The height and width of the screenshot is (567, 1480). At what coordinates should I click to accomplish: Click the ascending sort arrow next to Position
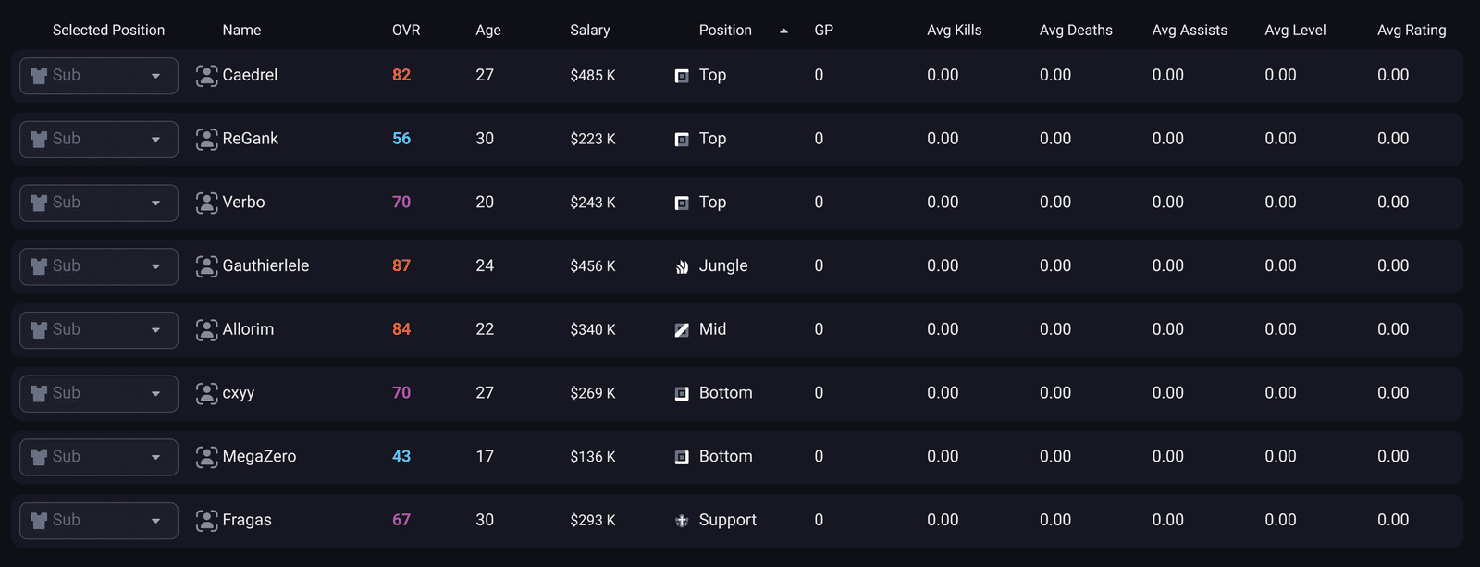click(x=783, y=31)
